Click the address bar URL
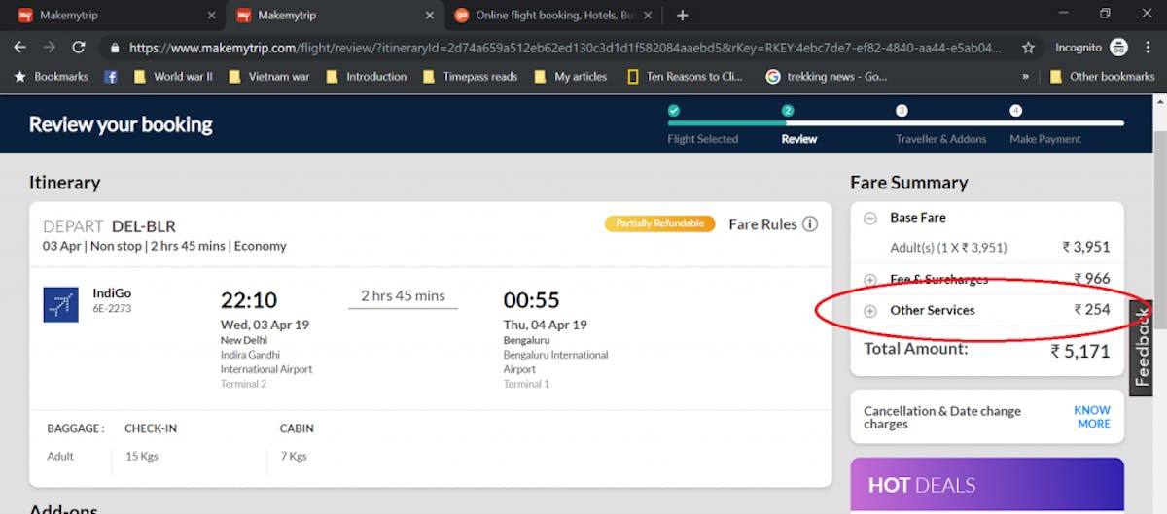 (x=564, y=47)
